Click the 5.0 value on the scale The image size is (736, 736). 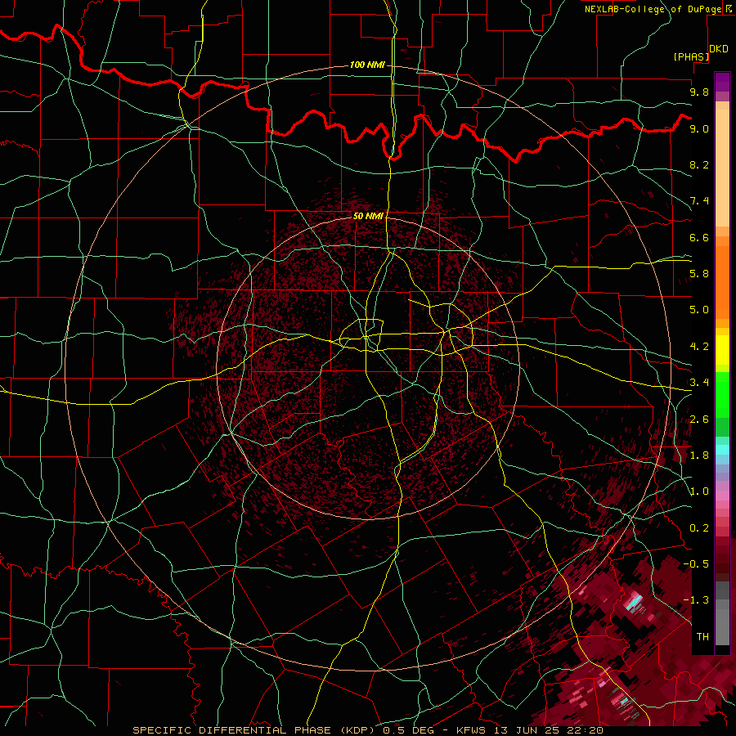(699, 310)
